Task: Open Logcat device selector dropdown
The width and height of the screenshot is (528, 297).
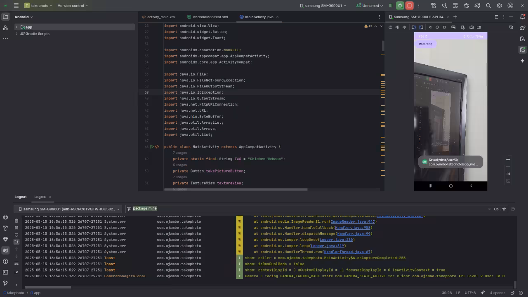Action: point(68,209)
